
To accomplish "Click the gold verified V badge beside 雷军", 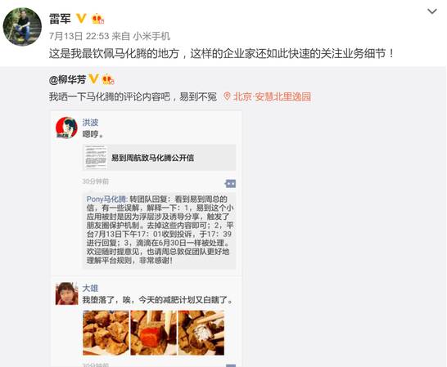I will point(81,19).
